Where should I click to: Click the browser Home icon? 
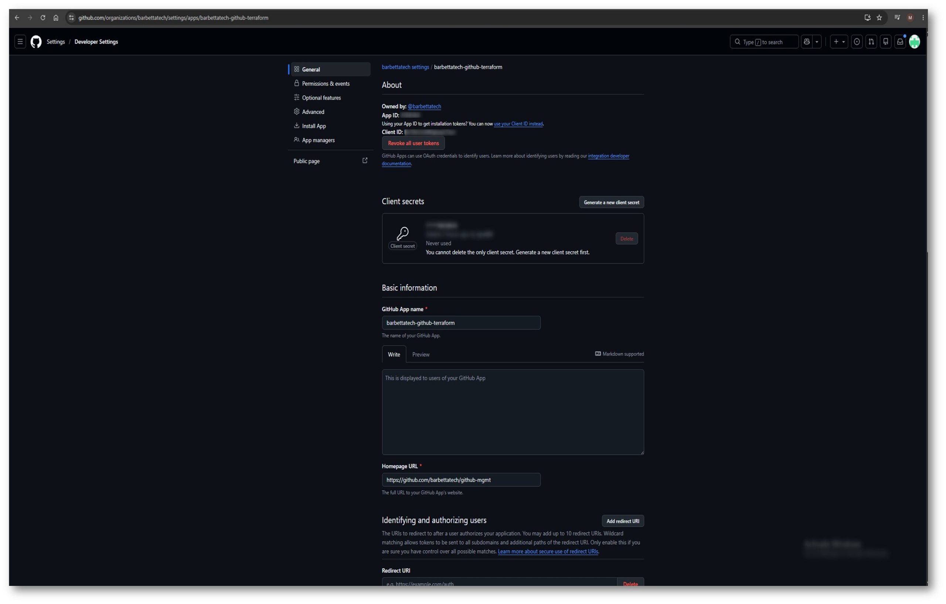coord(56,18)
